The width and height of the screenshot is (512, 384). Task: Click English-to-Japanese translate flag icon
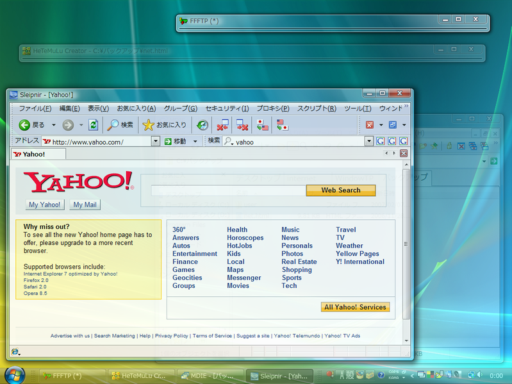coord(282,125)
